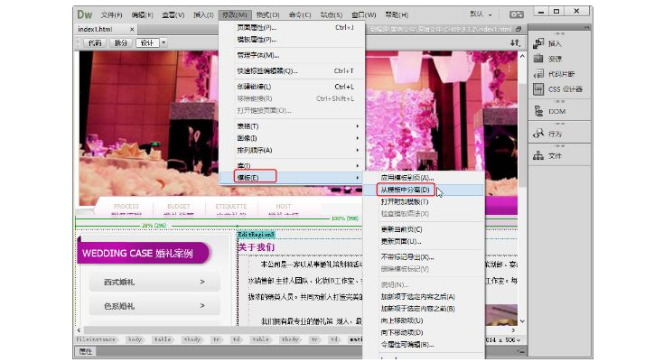Select the index1.html document tab
Image resolution: width=654 pixels, height=362 pixels.
click(96, 29)
